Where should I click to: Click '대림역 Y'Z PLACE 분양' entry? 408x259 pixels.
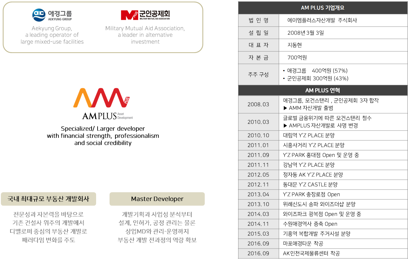(309, 135)
